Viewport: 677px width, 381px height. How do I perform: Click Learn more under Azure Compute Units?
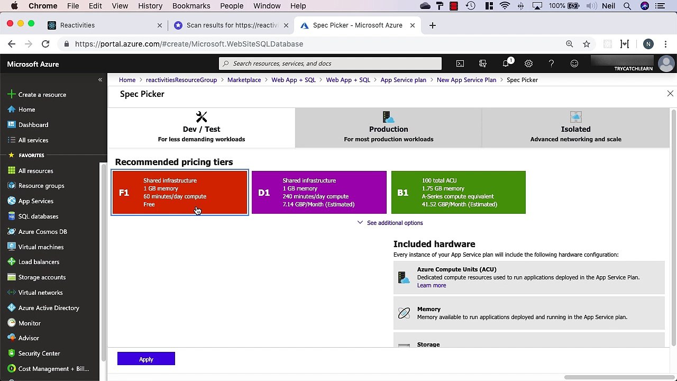pos(432,286)
